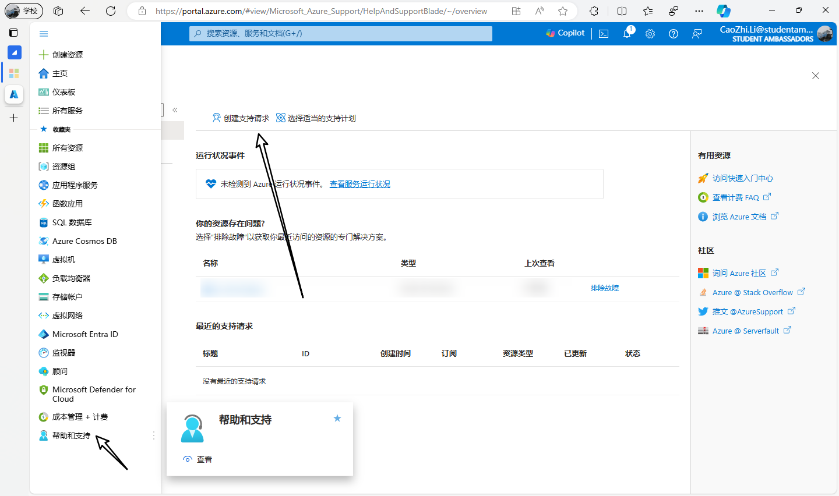This screenshot has height=496, width=839.
Task: Open the Edge browser settings menu (…)
Action: point(699,10)
